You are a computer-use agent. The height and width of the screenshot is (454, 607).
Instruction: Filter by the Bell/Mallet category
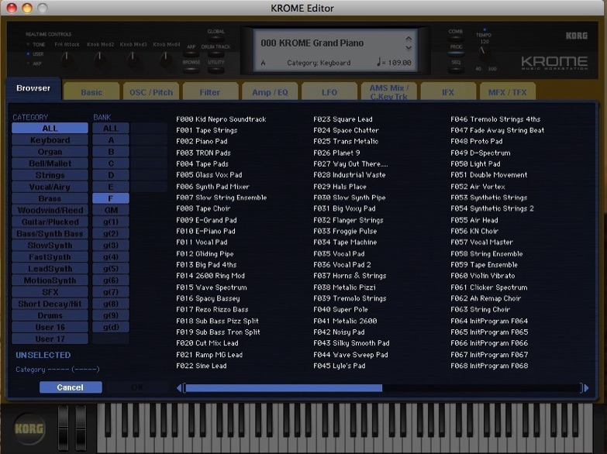tap(50, 163)
